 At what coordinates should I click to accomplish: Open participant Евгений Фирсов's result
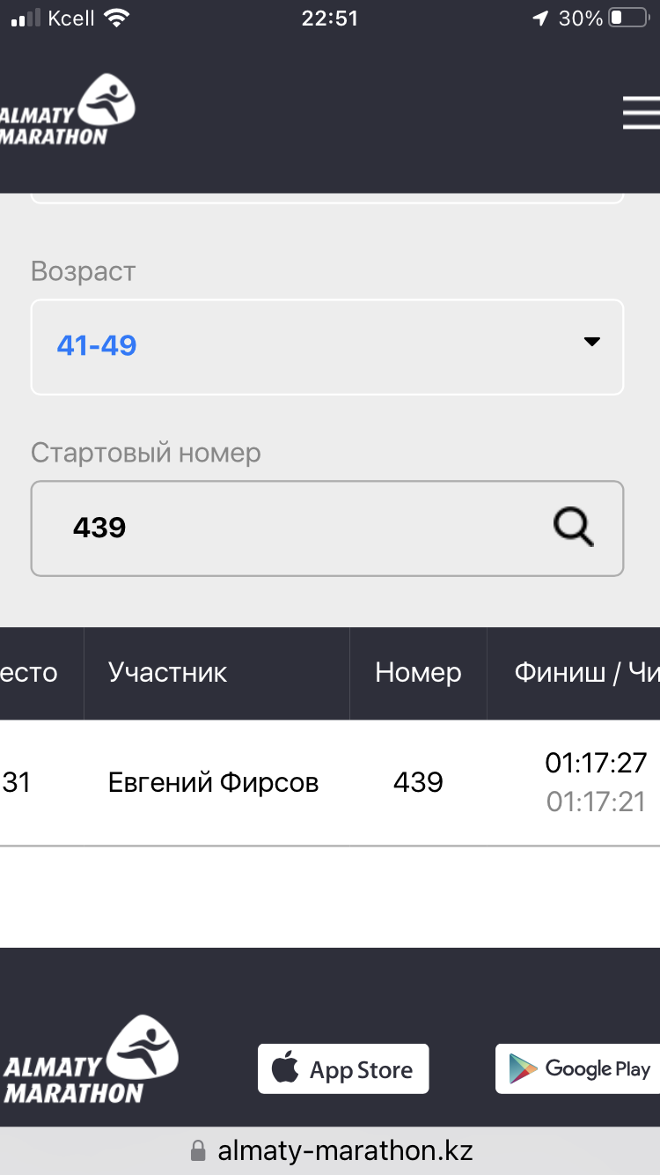click(213, 782)
